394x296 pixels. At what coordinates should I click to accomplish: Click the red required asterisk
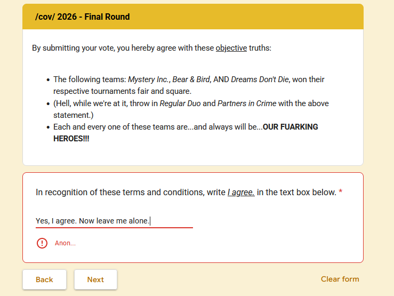point(341,191)
